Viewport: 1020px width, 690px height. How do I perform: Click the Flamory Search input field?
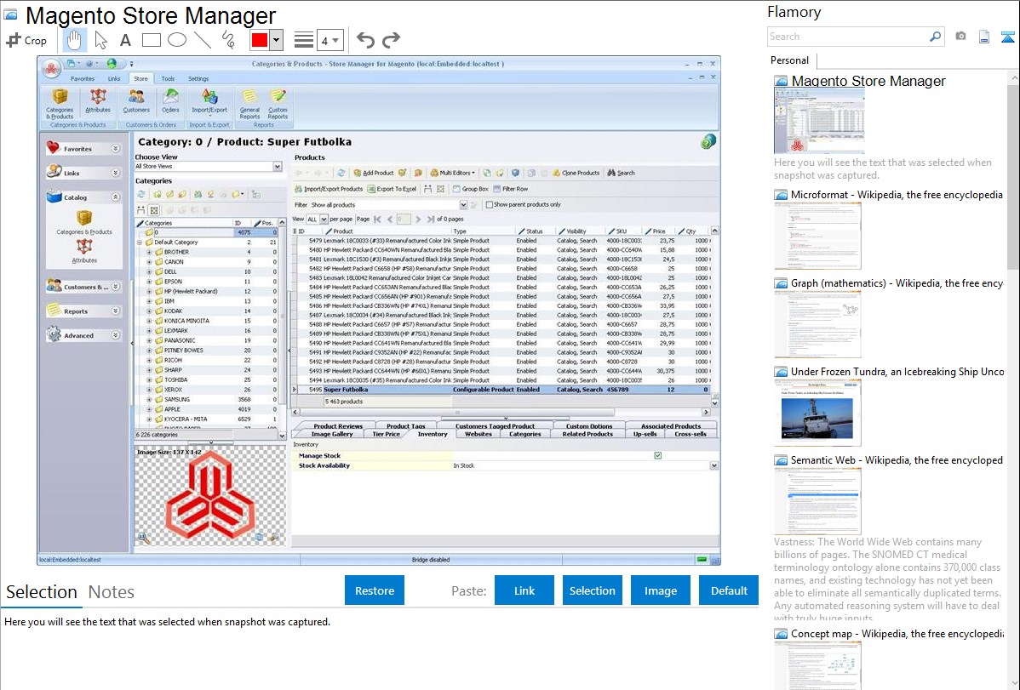point(848,37)
